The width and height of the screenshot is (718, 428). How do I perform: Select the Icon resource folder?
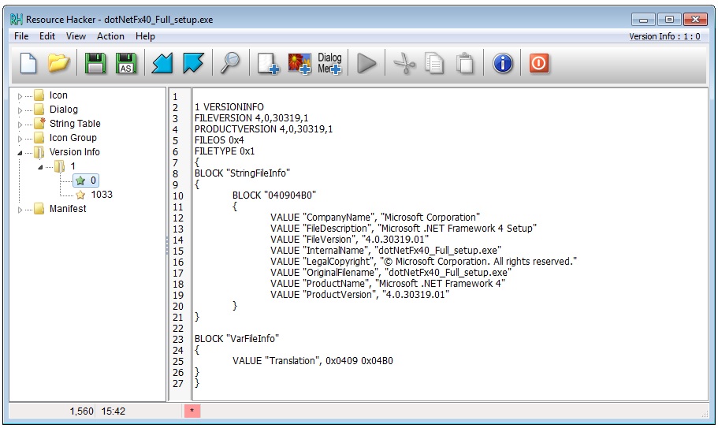58,95
